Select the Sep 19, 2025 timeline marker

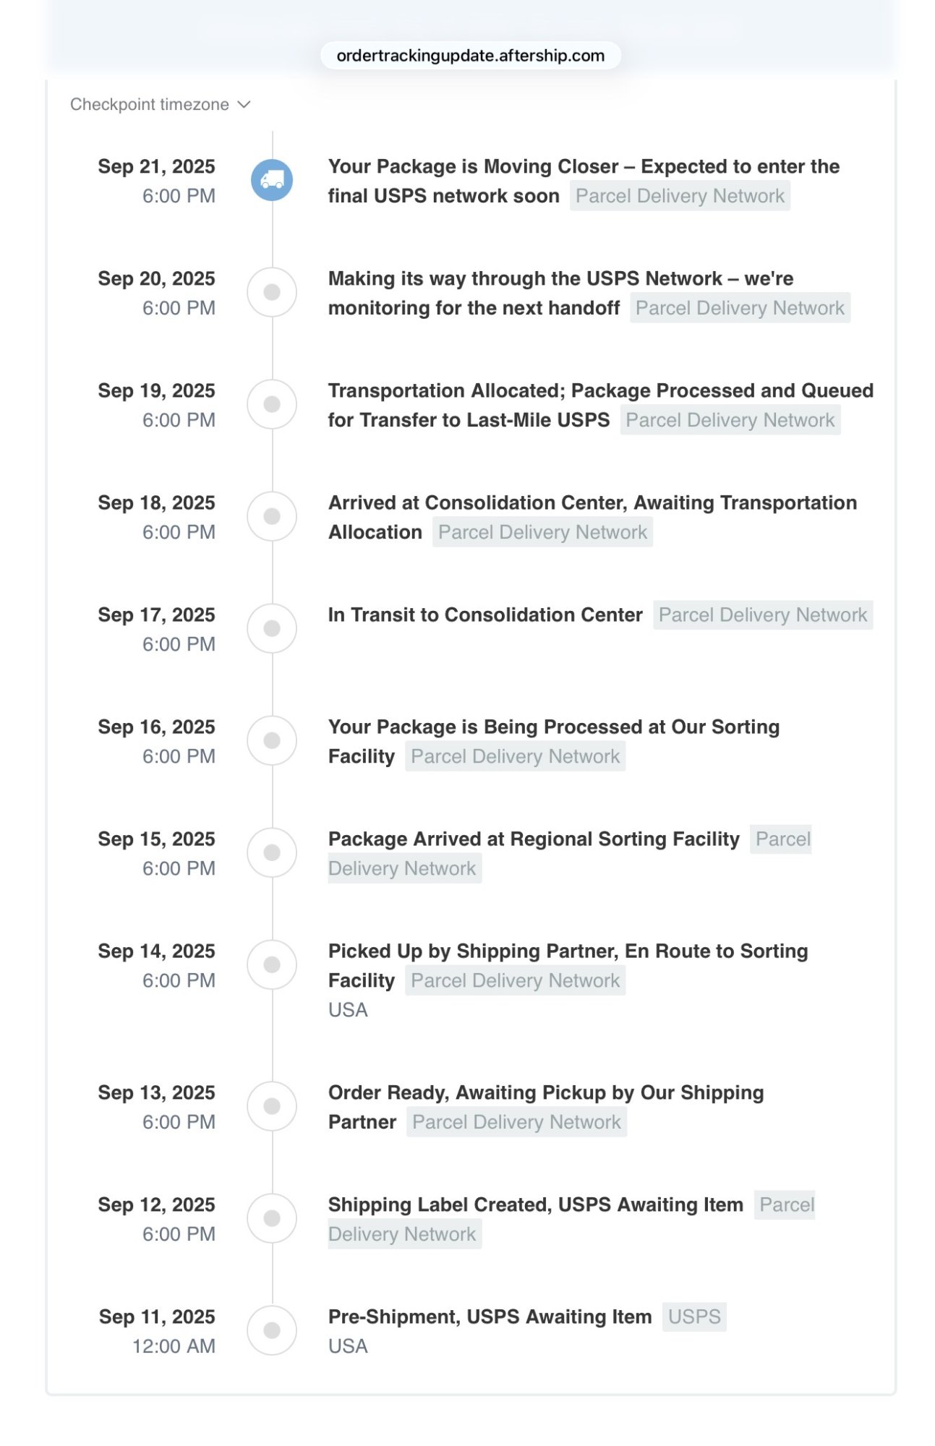tap(272, 404)
